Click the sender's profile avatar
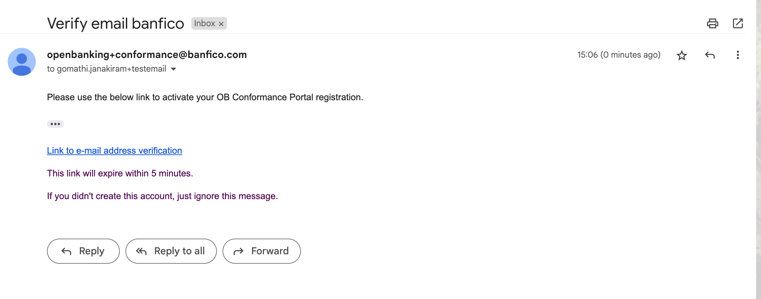Viewport: 761px width, 299px height. (22, 62)
